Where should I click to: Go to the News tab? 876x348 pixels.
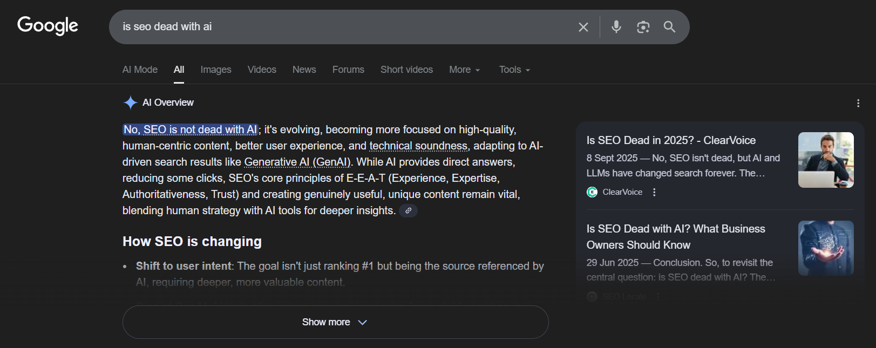pyautogui.click(x=304, y=70)
